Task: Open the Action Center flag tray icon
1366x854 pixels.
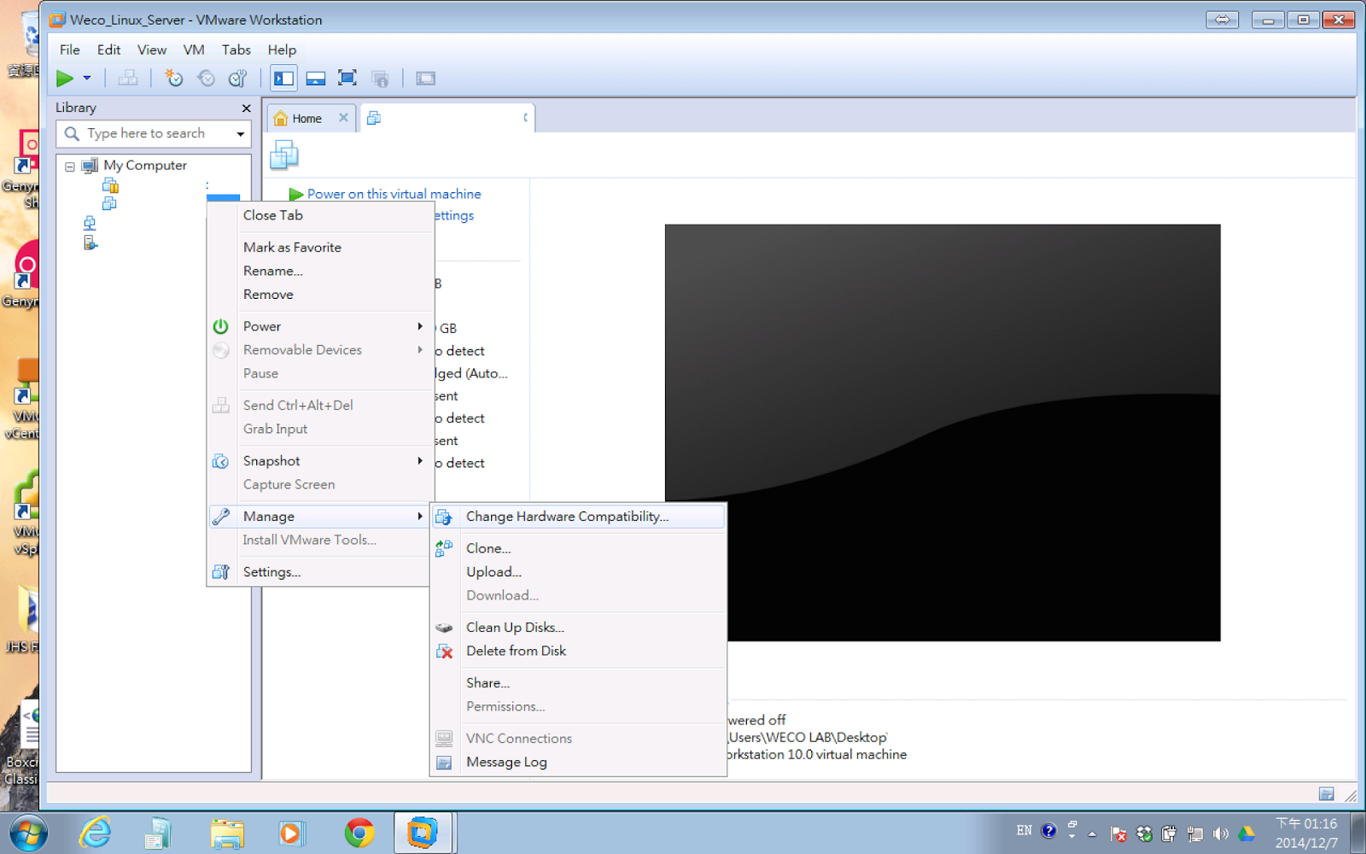Action: 1118,834
